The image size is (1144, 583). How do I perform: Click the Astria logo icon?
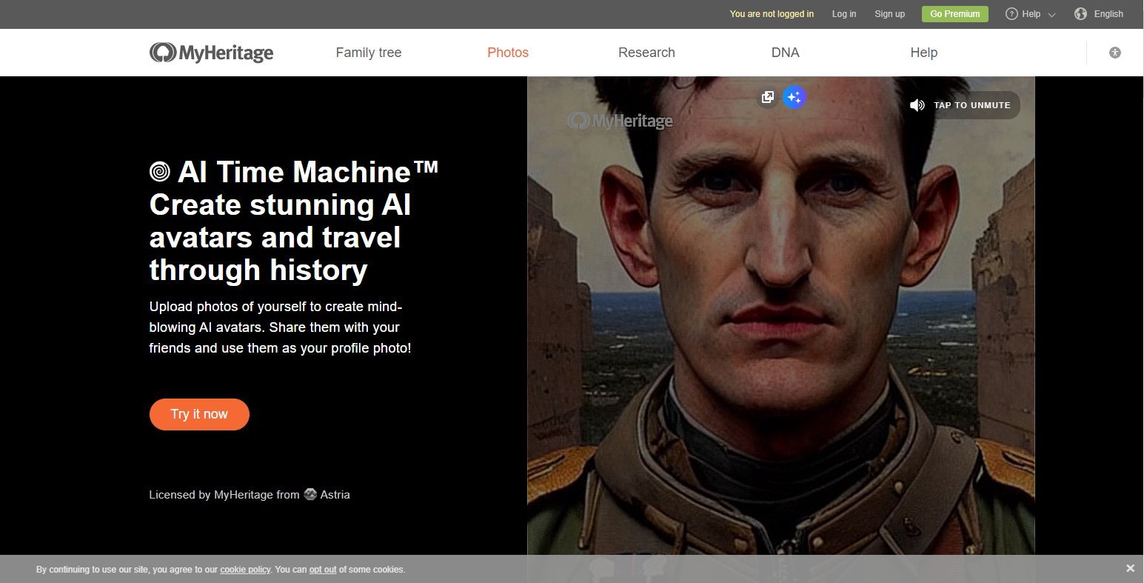coord(310,494)
